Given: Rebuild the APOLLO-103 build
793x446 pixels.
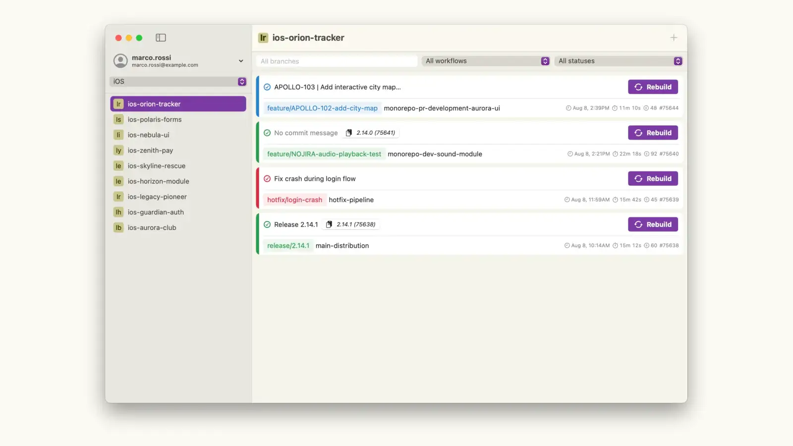Looking at the screenshot, I should (x=653, y=87).
